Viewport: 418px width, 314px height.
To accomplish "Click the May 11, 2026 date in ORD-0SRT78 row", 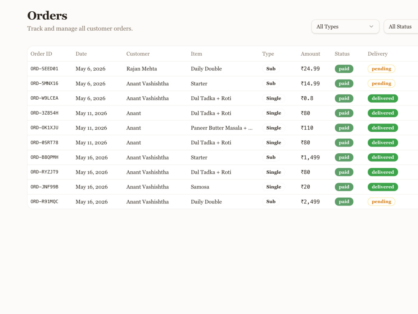I will [x=91, y=142].
